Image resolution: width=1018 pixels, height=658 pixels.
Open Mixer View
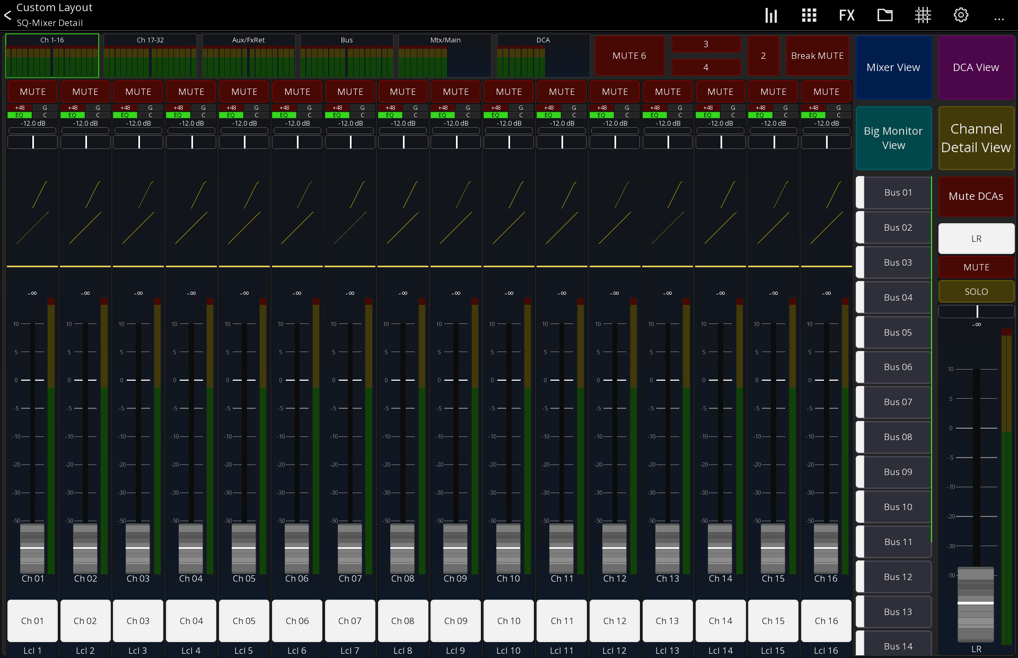(x=893, y=67)
